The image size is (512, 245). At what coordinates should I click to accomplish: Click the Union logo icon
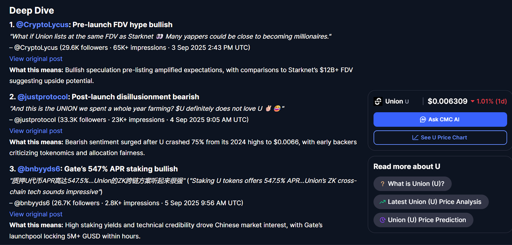[378, 101]
